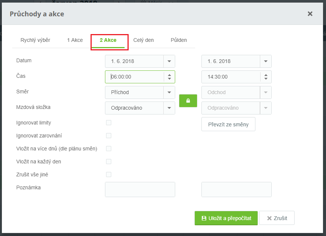This screenshot has width=326, height=236.
Task: Switch to the Rychlý výběr tab
Action: tap(35, 40)
